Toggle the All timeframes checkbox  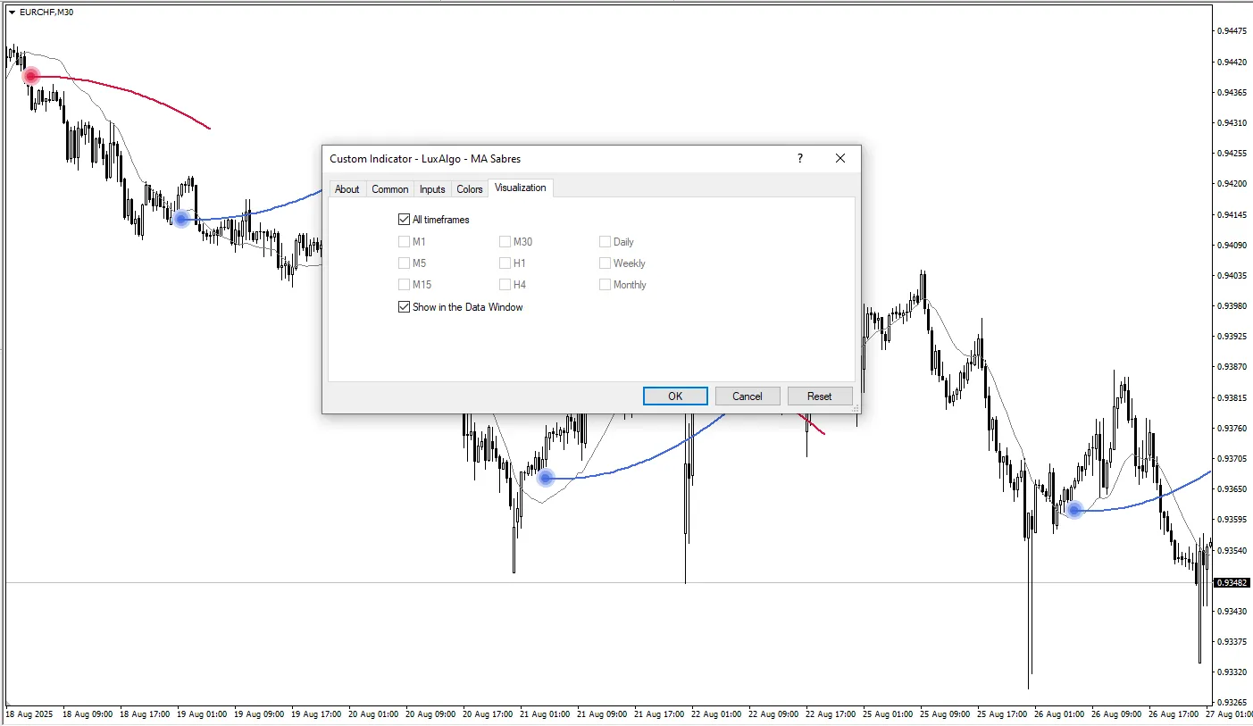[404, 220]
